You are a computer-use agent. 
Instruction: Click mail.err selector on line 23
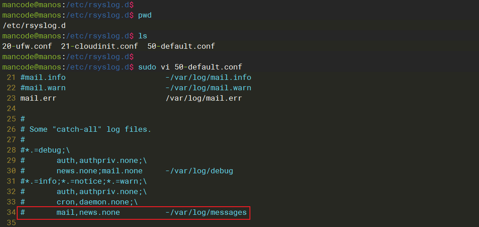tap(38, 98)
